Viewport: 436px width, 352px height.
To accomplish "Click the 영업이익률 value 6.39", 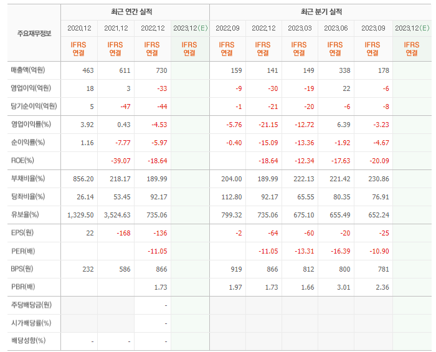I will point(344,125).
